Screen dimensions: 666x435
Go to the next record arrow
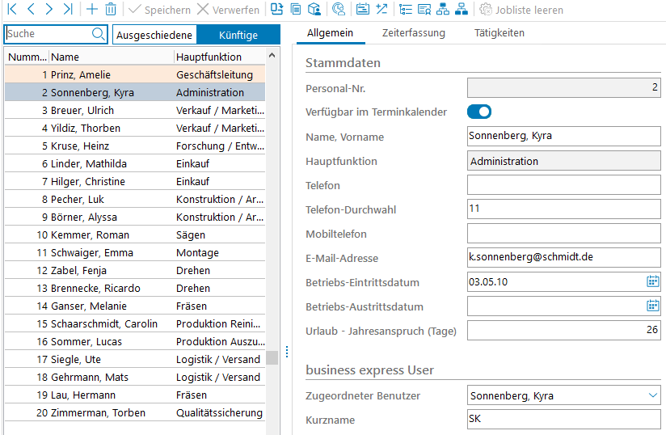click(49, 10)
